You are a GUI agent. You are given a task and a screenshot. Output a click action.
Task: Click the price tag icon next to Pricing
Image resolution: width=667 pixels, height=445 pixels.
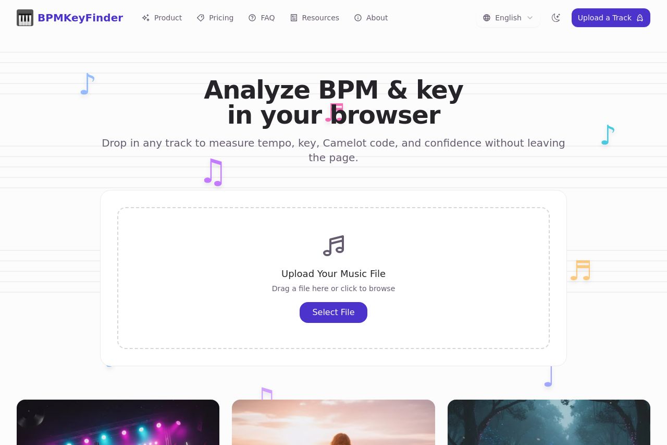(201, 18)
